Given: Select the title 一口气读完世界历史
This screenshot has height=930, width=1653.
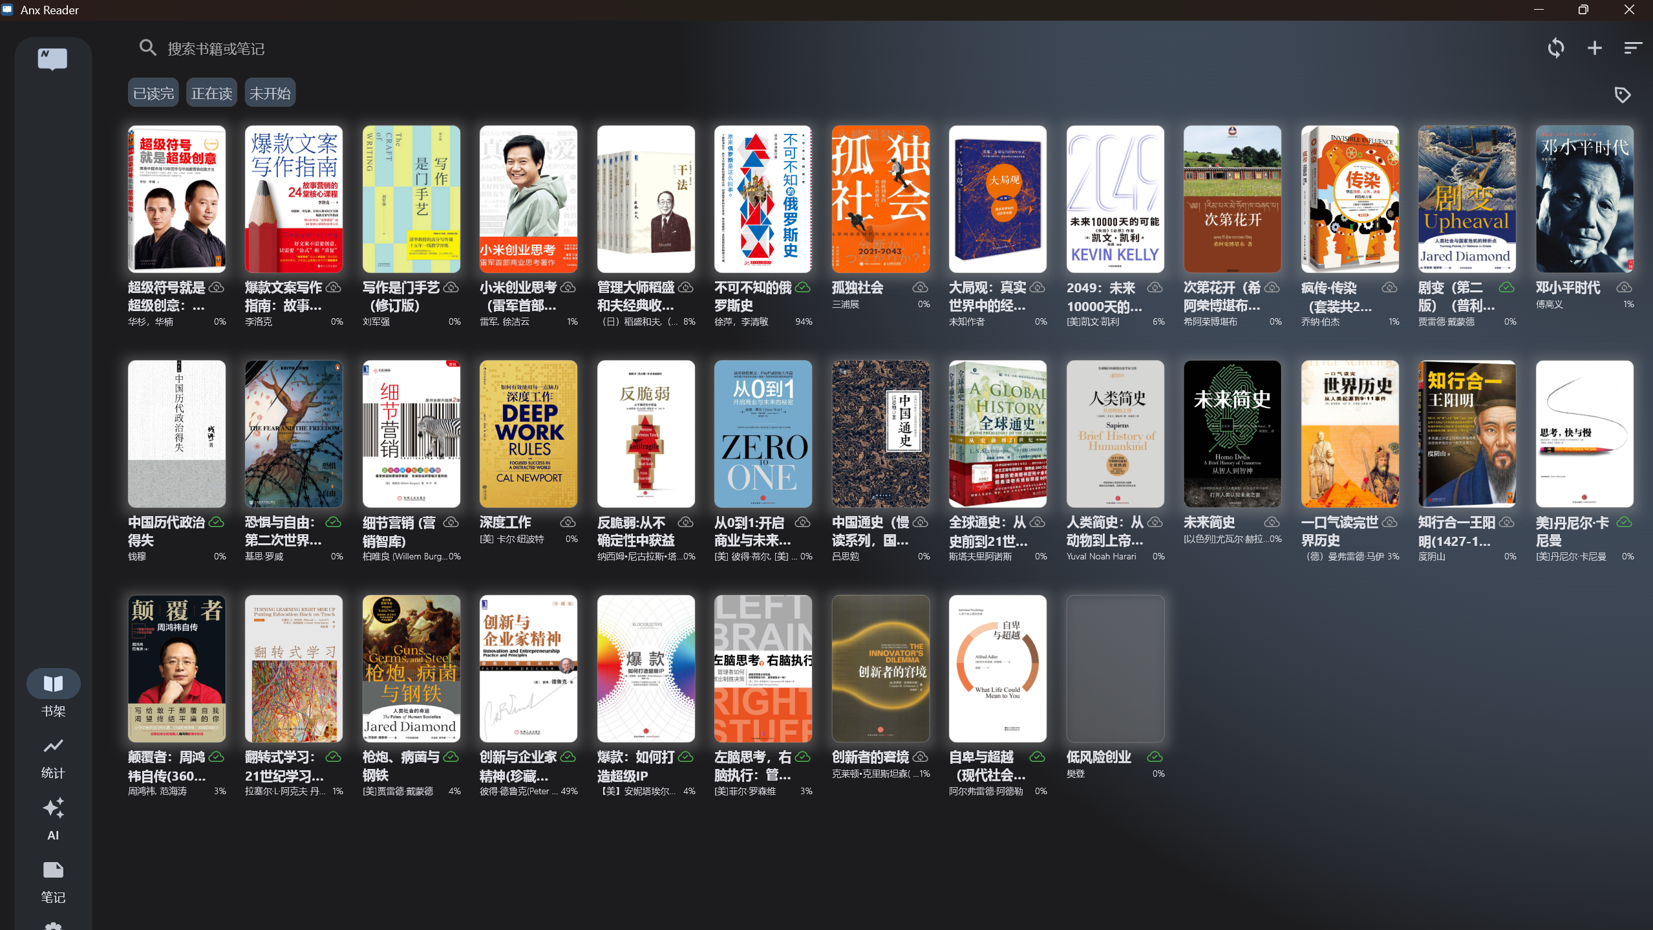Looking at the screenshot, I should (1339, 532).
